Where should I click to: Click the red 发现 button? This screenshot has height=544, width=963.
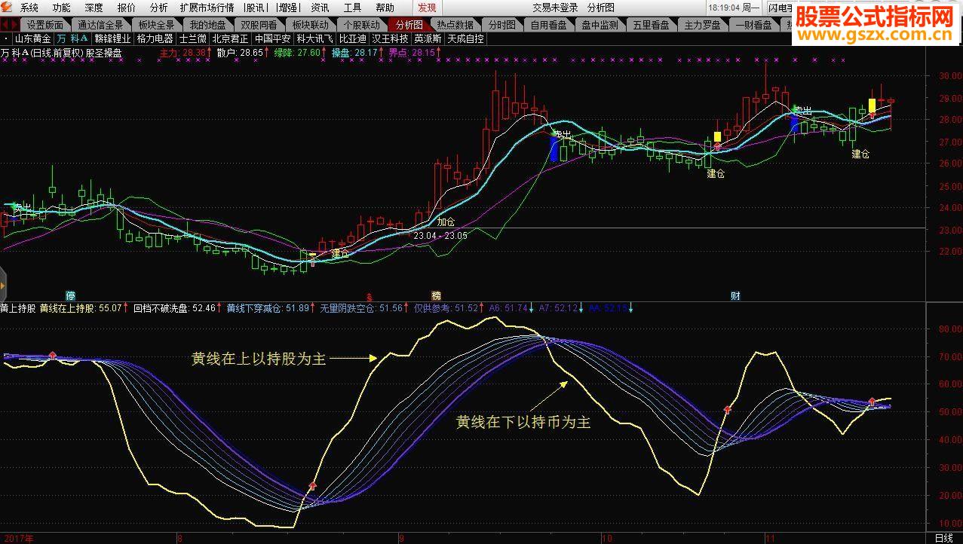click(427, 8)
